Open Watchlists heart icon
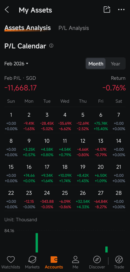Image resolution: width=130 pixels, height=272 pixels. tap(11, 260)
